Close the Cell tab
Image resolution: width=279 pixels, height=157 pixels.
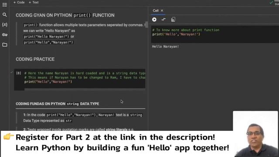point(162,10)
